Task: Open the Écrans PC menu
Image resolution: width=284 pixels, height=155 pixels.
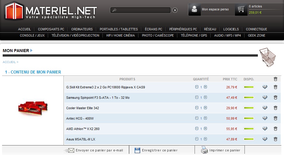Action: point(154,29)
